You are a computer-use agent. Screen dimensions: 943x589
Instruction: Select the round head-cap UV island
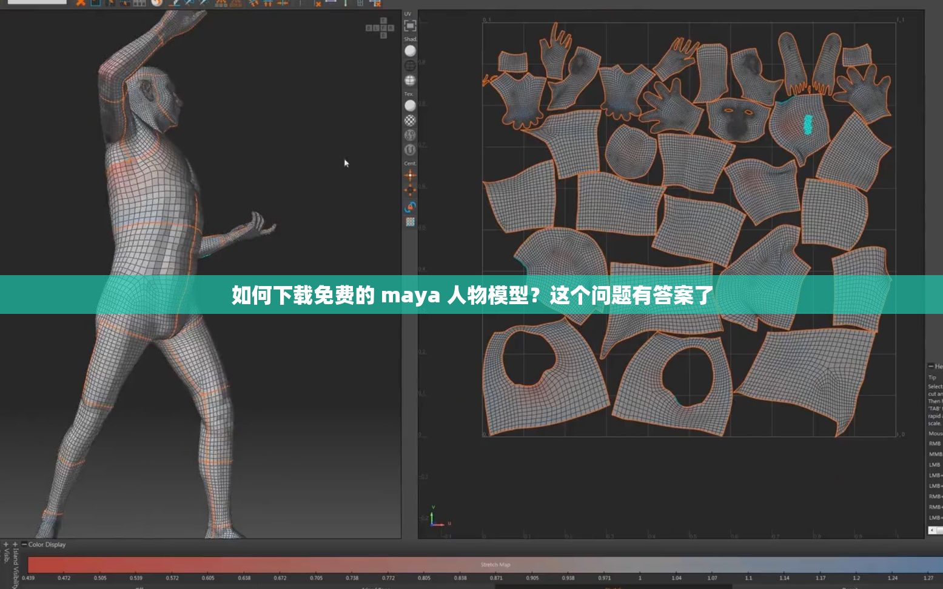pos(631,151)
